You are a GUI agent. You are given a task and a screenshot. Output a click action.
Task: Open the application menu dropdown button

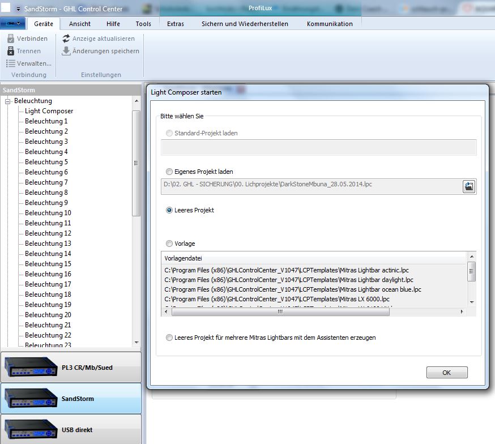click(x=13, y=23)
